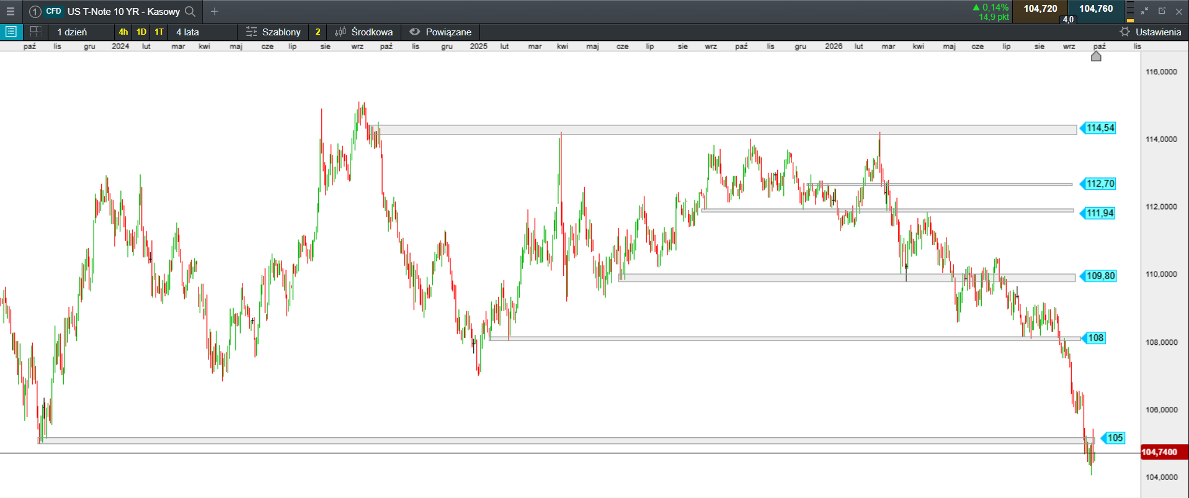The height and width of the screenshot is (498, 1189).
Task: Click the Środkowa candlestick icon
Action: tap(341, 32)
